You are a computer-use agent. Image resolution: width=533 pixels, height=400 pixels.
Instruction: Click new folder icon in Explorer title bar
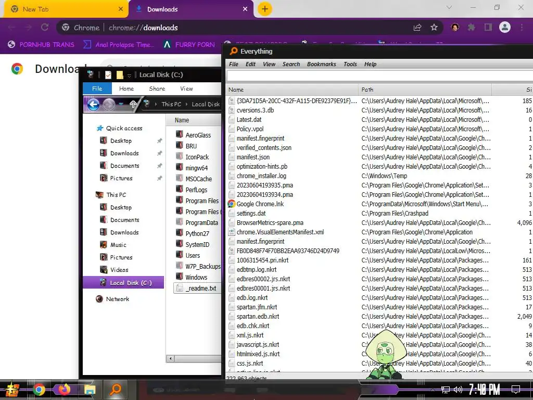click(120, 75)
